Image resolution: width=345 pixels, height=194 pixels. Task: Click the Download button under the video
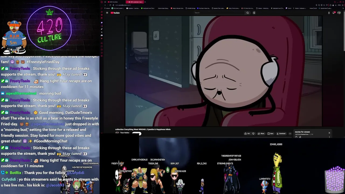pos(281,134)
